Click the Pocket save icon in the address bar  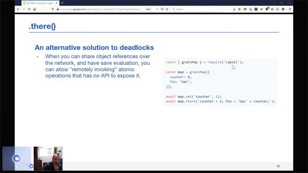pyautogui.click(x=162, y=9)
